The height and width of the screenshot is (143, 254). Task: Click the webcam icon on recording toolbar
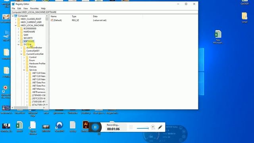coord(153,127)
